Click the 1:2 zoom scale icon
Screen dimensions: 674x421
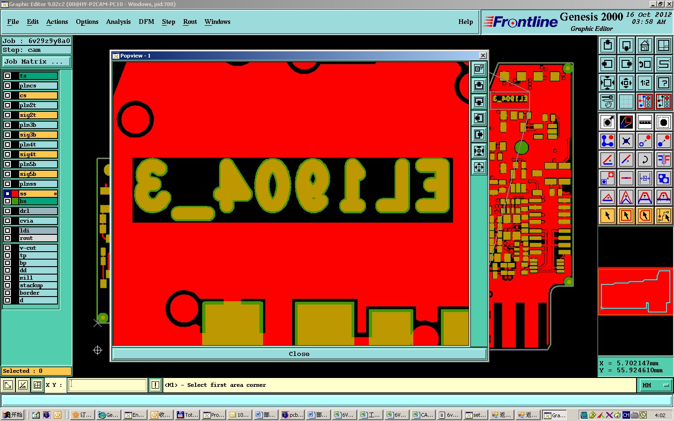pyautogui.click(x=645, y=83)
